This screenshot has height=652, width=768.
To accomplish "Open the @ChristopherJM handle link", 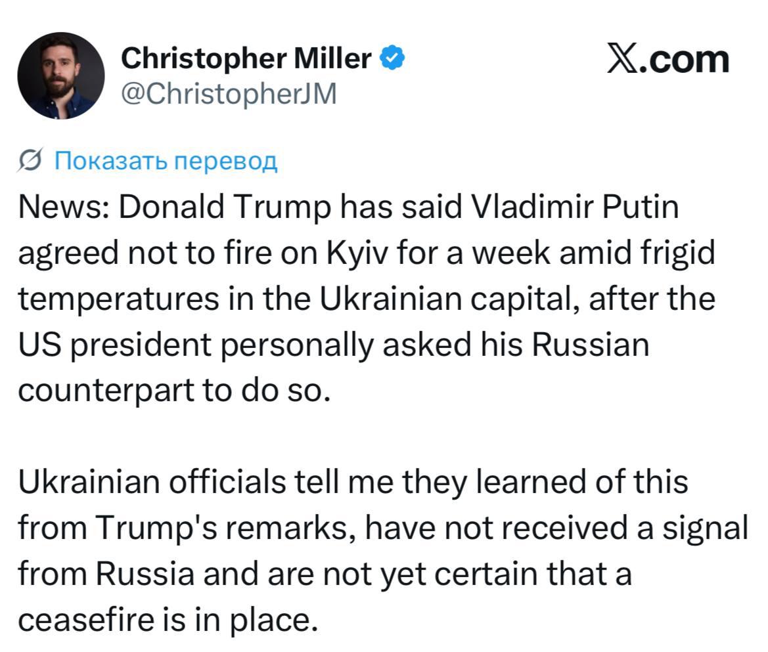I will pyautogui.click(x=229, y=94).
